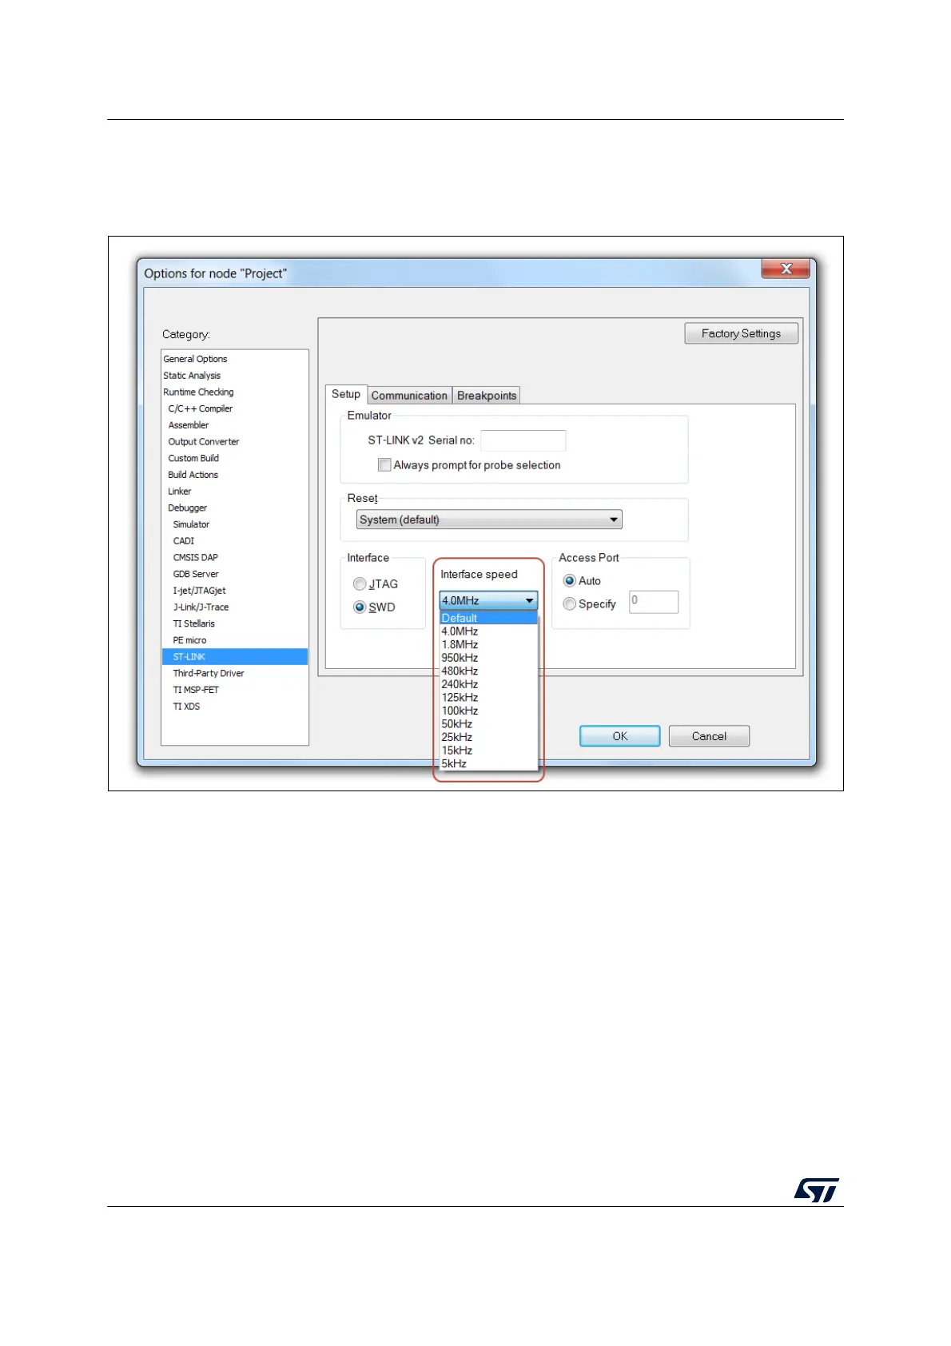This screenshot has width=951, height=1346.
Task: Select the Specify access port option
Action: (x=570, y=603)
